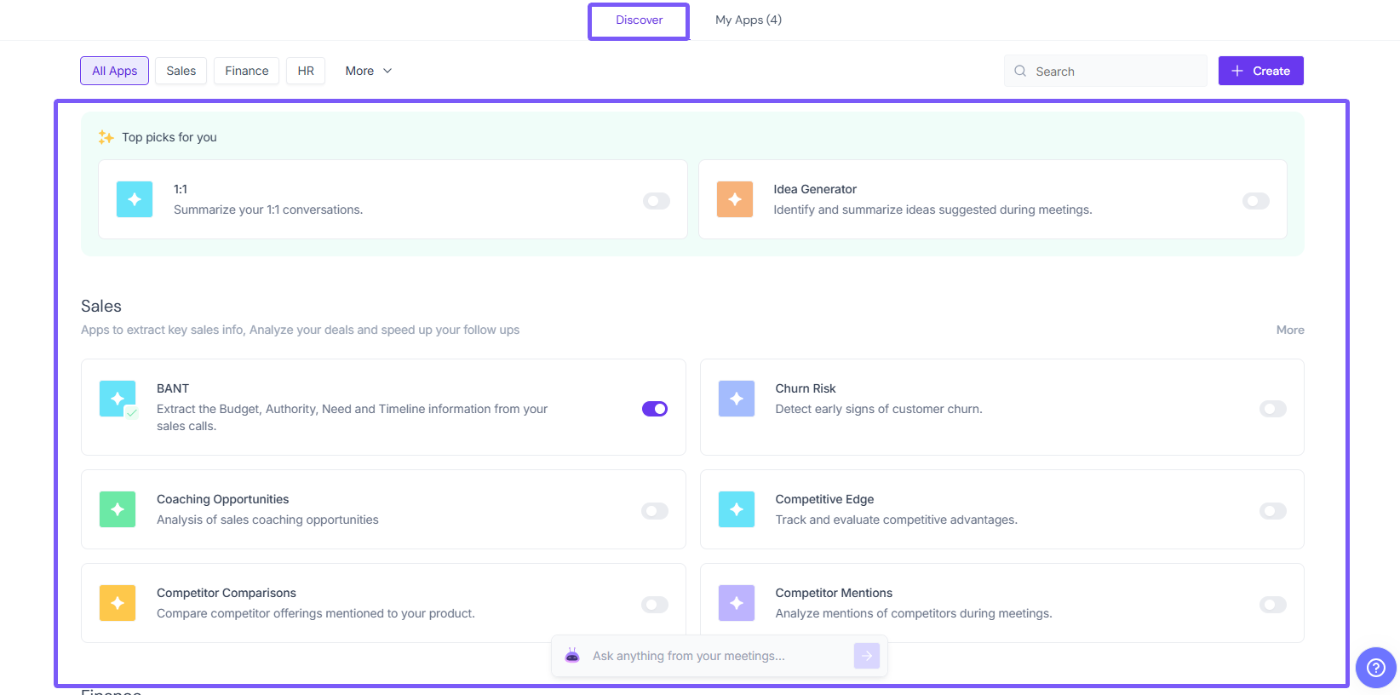Open the Churn Risk app title
Image resolution: width=1400 pixels, height=695 pixels.
(806, 388)
